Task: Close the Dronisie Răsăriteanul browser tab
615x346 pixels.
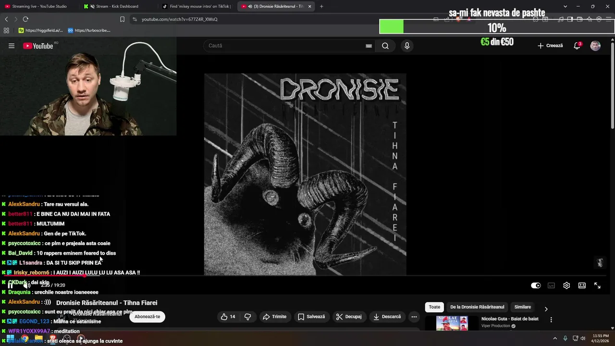Action: (x=309, y=6)
